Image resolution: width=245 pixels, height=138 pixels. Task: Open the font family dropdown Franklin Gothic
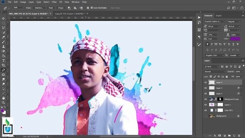click(x=215, y=21)
